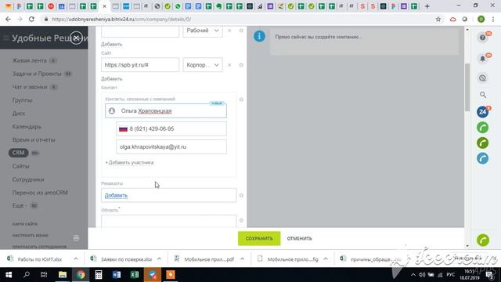The image size is (501, 282).
Task: Close the Bitrix24 company slider panel
Action: (76, 38)
